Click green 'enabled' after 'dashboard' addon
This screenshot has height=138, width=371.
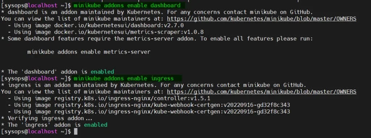click(102, 72)
